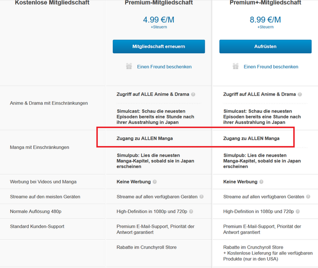Show info for Premium 'Streame auf allen verfügbaren Geräten'
This screenshot has height=268, width=318.
201,197
